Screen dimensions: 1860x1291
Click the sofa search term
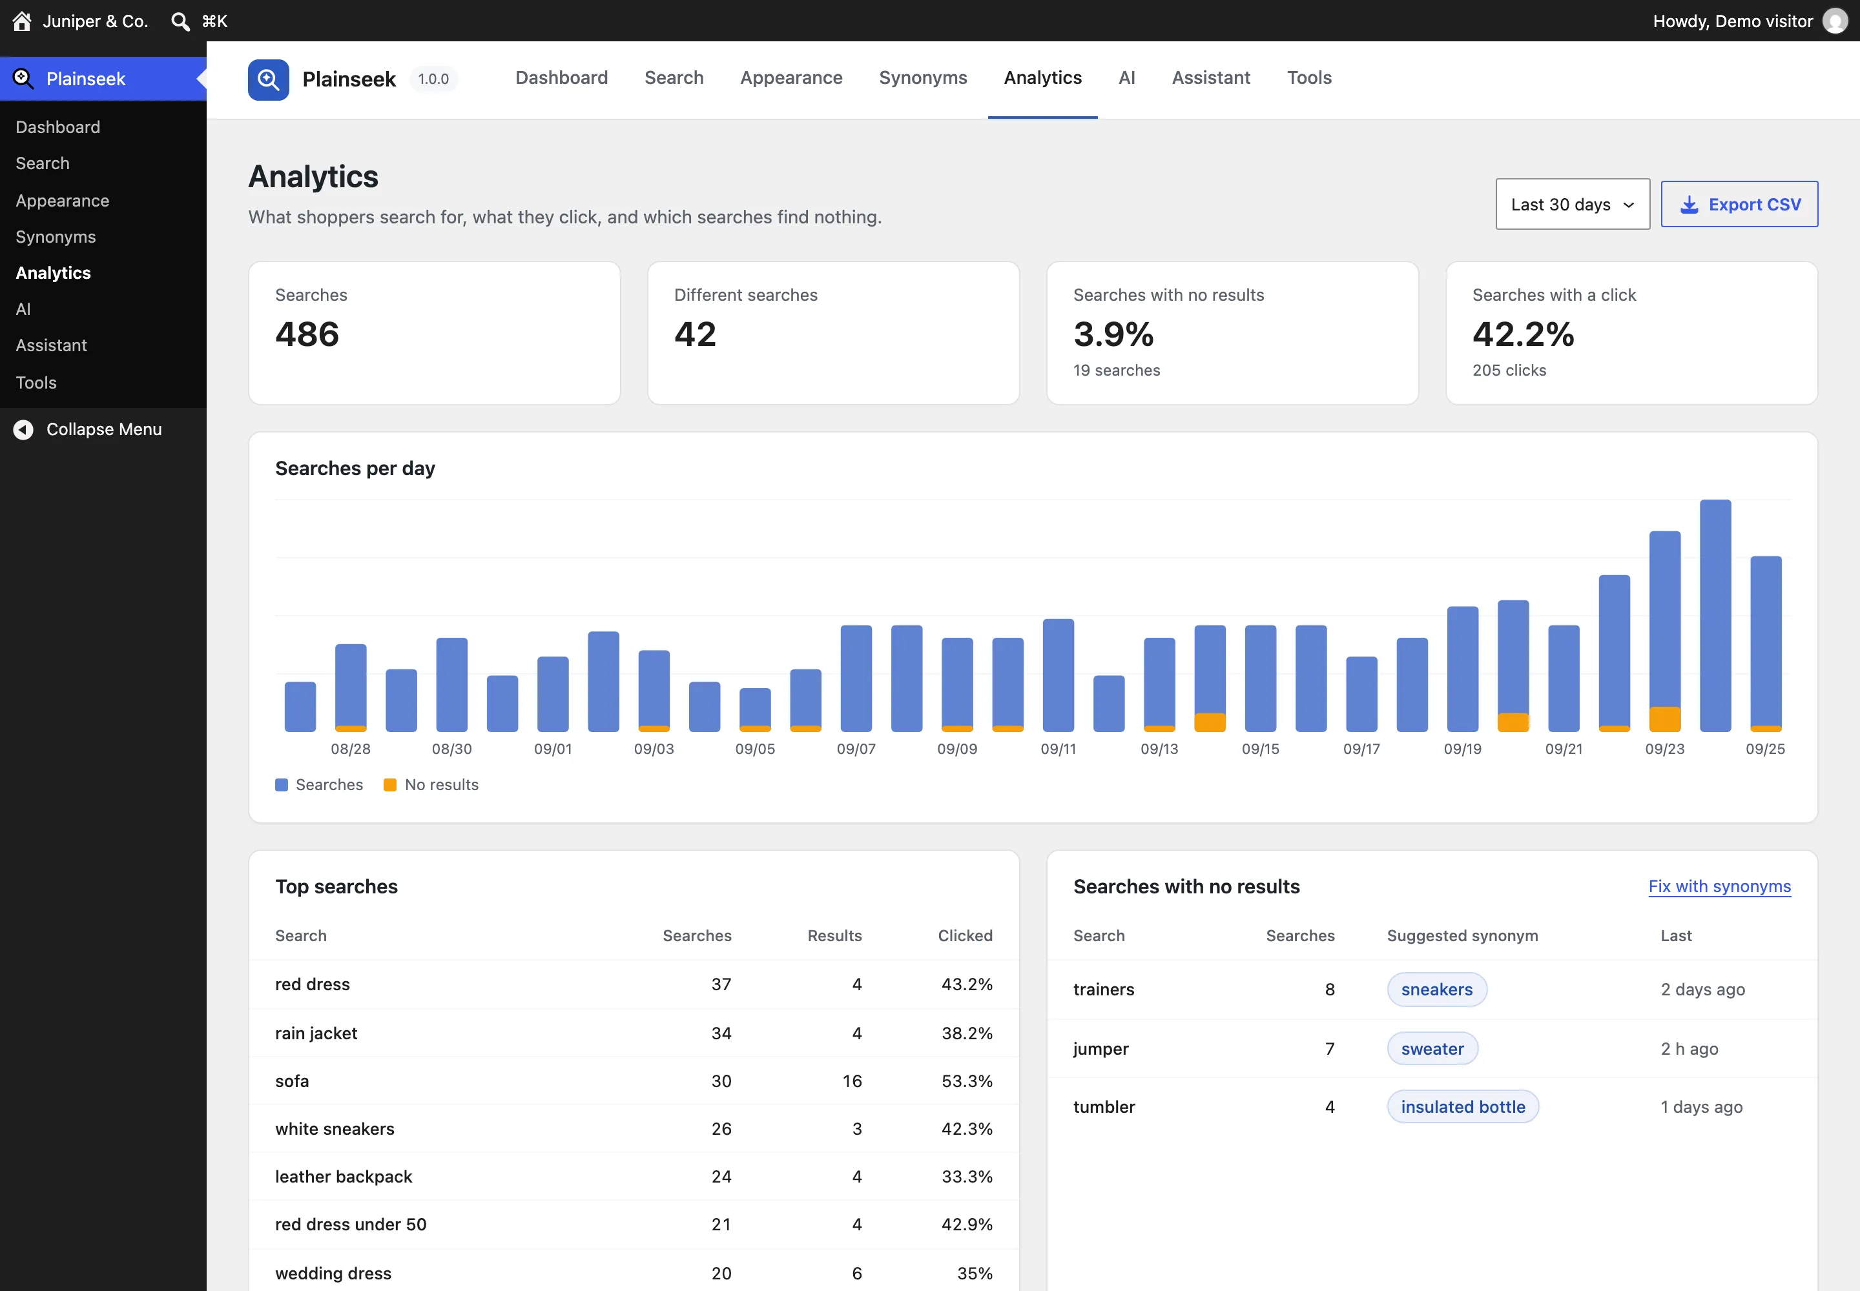pyautogui.click(x=292, y=1081)
